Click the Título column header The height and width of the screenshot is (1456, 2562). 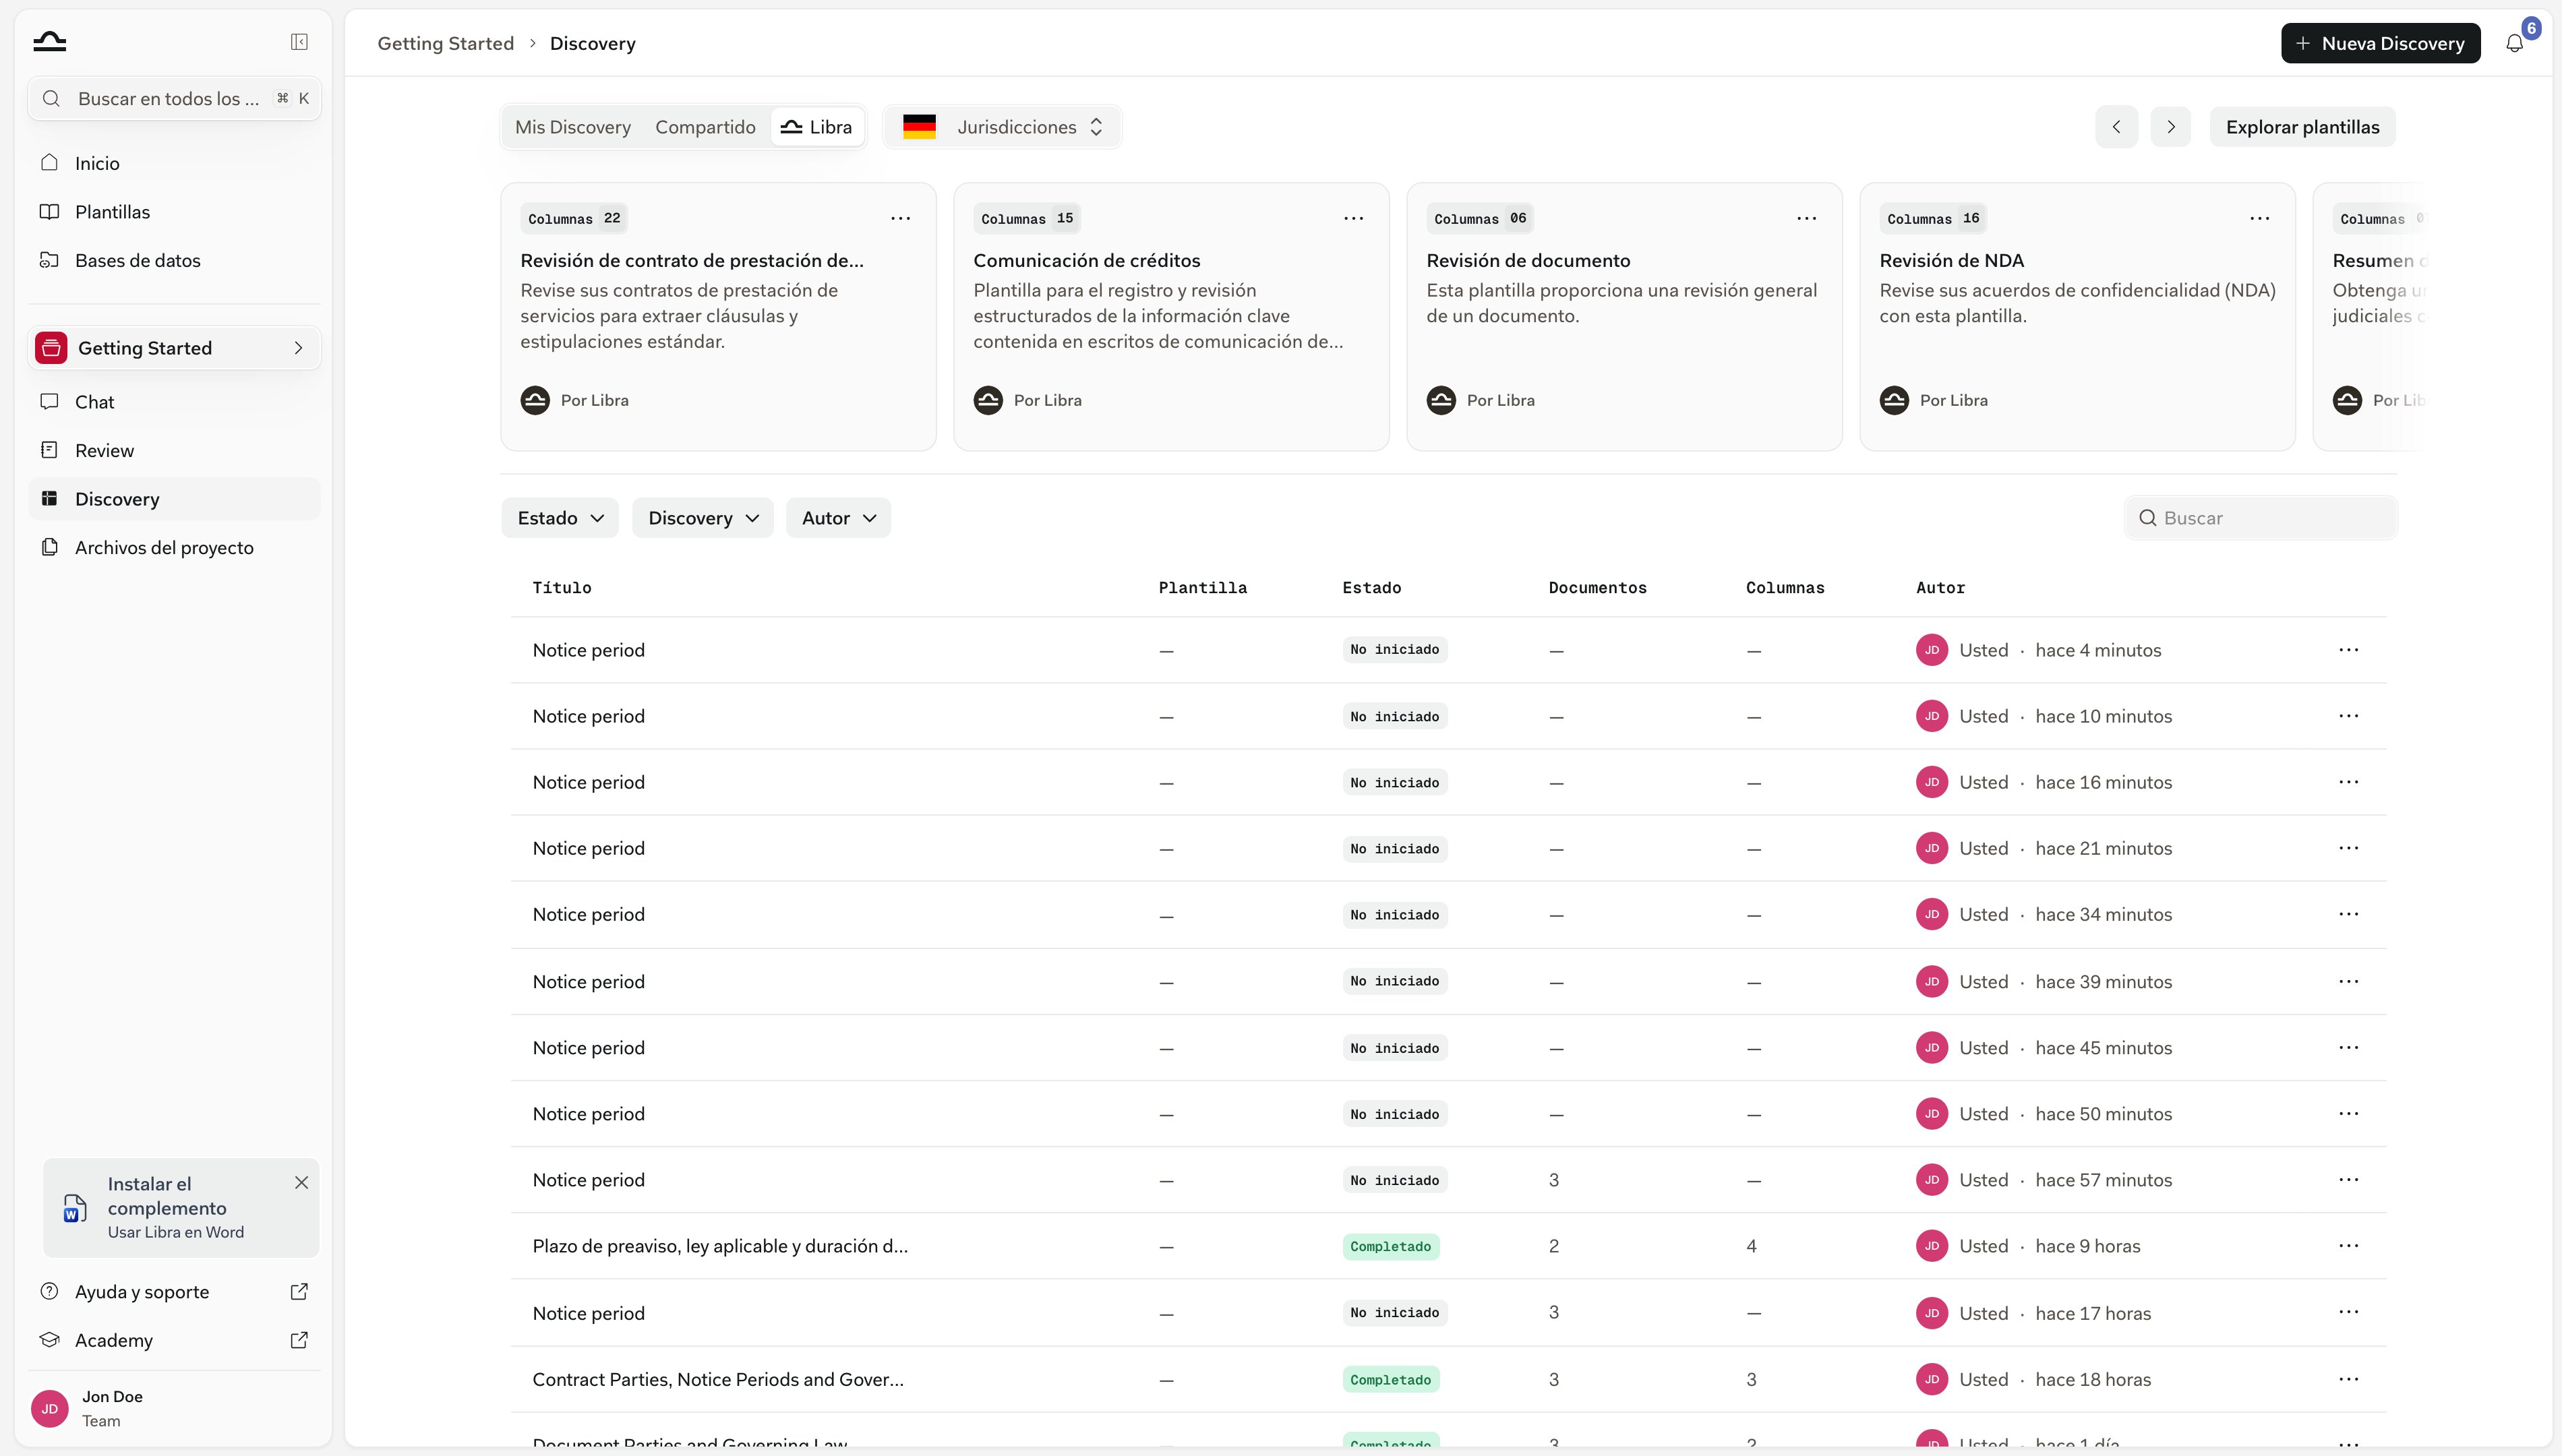click(x=561, y=588)
